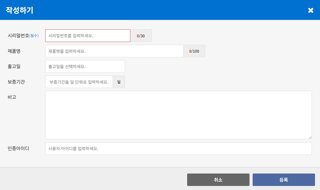The image size is (320, 190).
Task: Select the 인증아이디 user ID field
Action: (178, 149)
